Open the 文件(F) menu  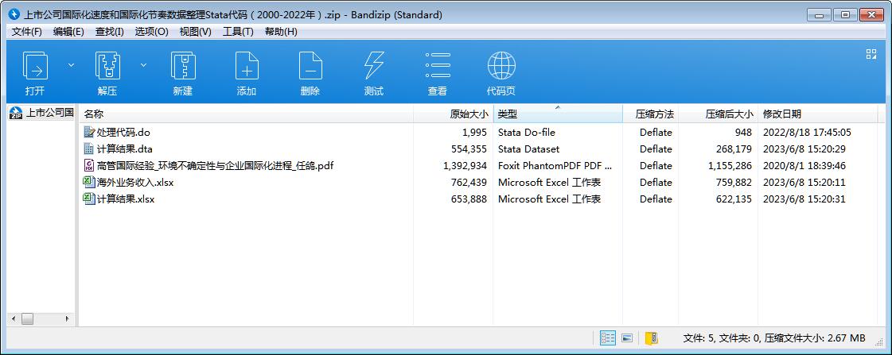coord(27,32)
